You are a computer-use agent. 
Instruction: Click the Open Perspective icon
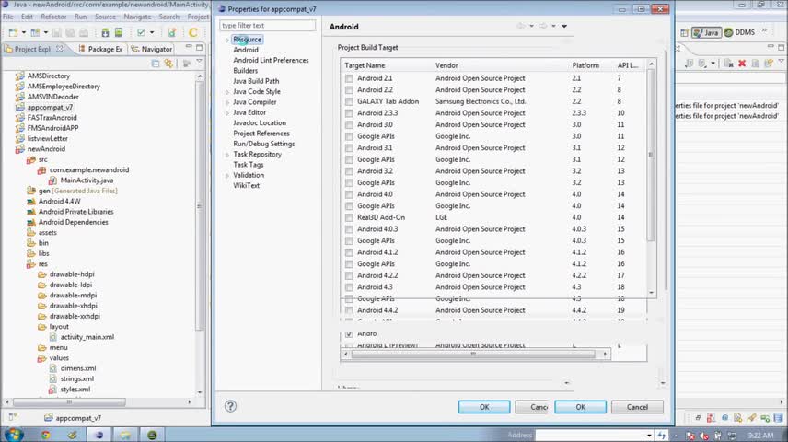point(685,32)
